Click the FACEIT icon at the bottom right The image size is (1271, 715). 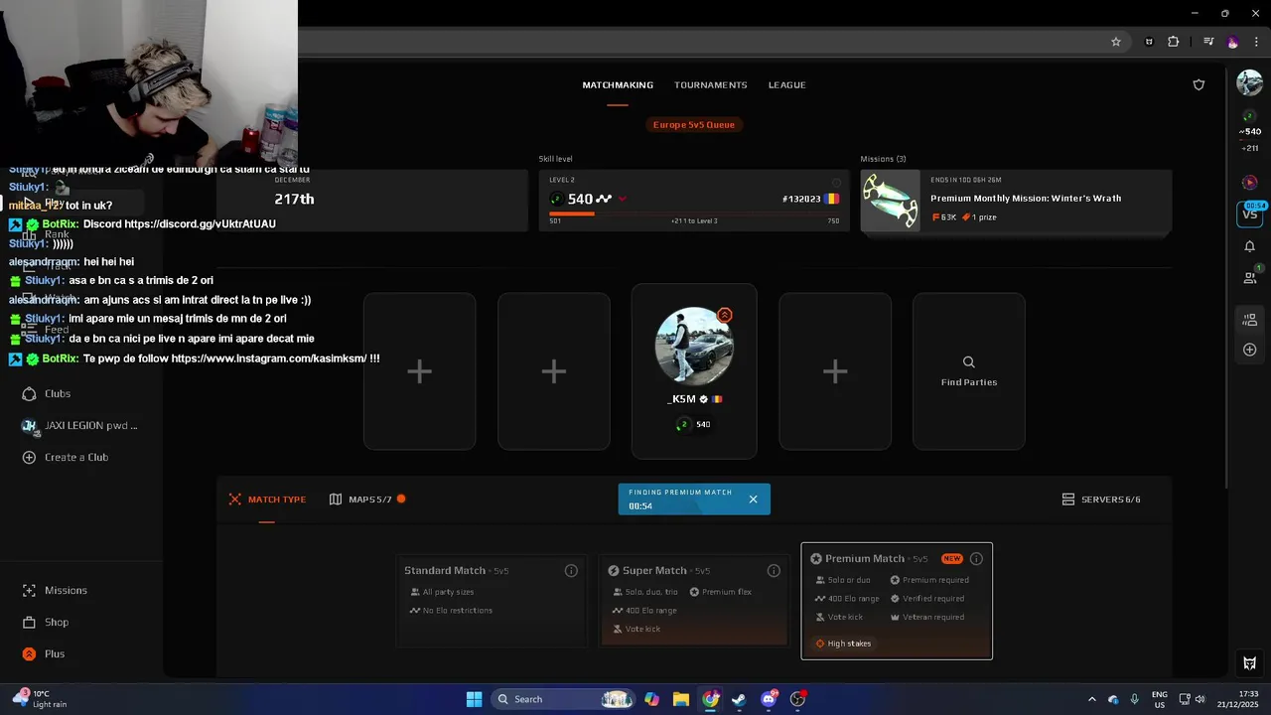click(1249, 663)
